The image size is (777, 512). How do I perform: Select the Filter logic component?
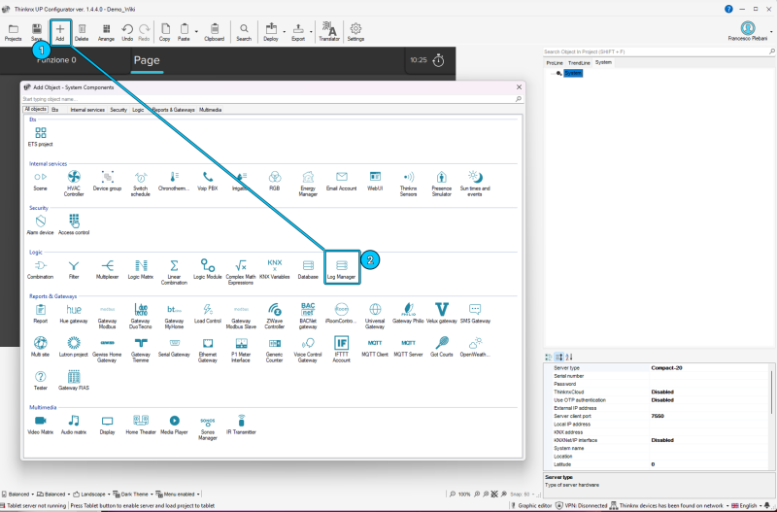coord(74,270)
